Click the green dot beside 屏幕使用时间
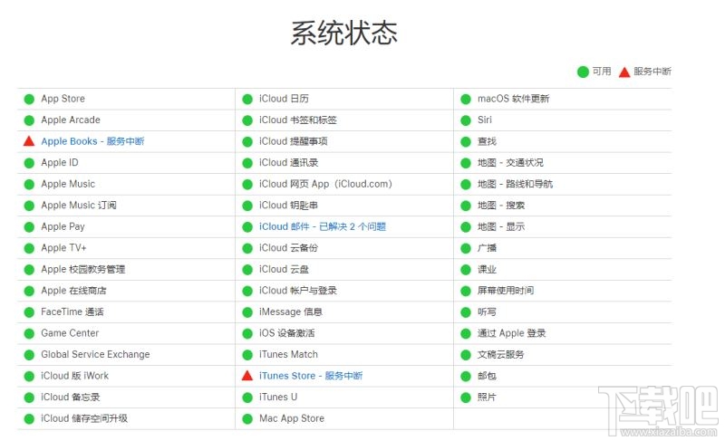The image size is (725, 441). (466, 291)
